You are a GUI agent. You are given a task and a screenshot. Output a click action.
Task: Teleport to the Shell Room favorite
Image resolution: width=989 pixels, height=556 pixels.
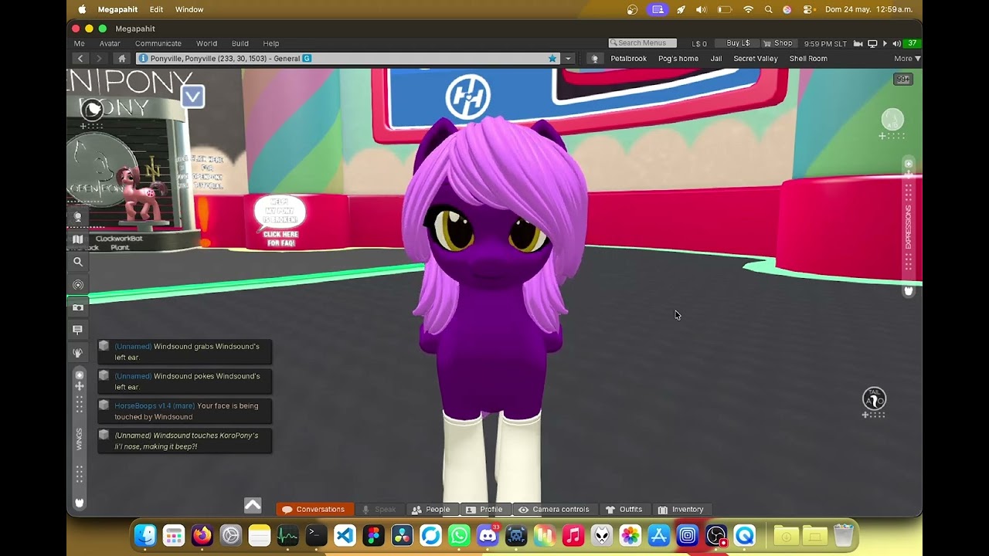[808, 59]
